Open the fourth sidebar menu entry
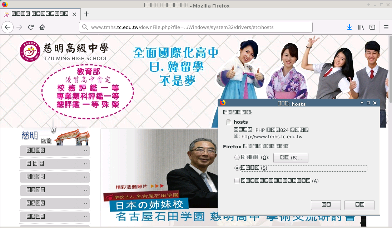This screenshot has height=228, width=392. [55, 190]
